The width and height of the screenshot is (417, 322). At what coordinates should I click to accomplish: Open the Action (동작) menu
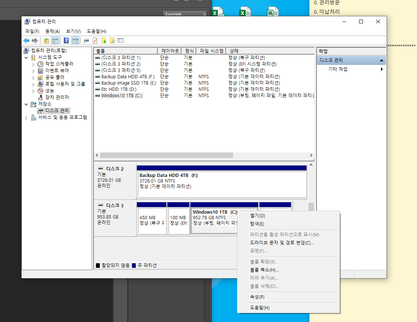click(x=53, y=32)
